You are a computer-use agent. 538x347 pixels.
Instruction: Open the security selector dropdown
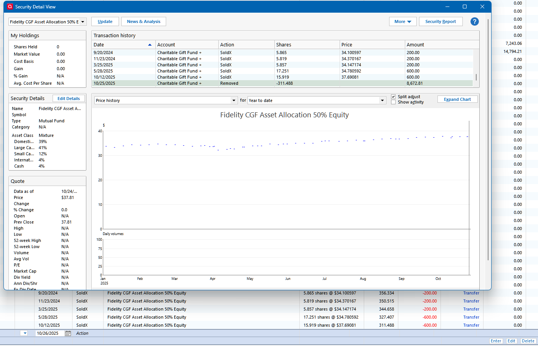point(83,22)
